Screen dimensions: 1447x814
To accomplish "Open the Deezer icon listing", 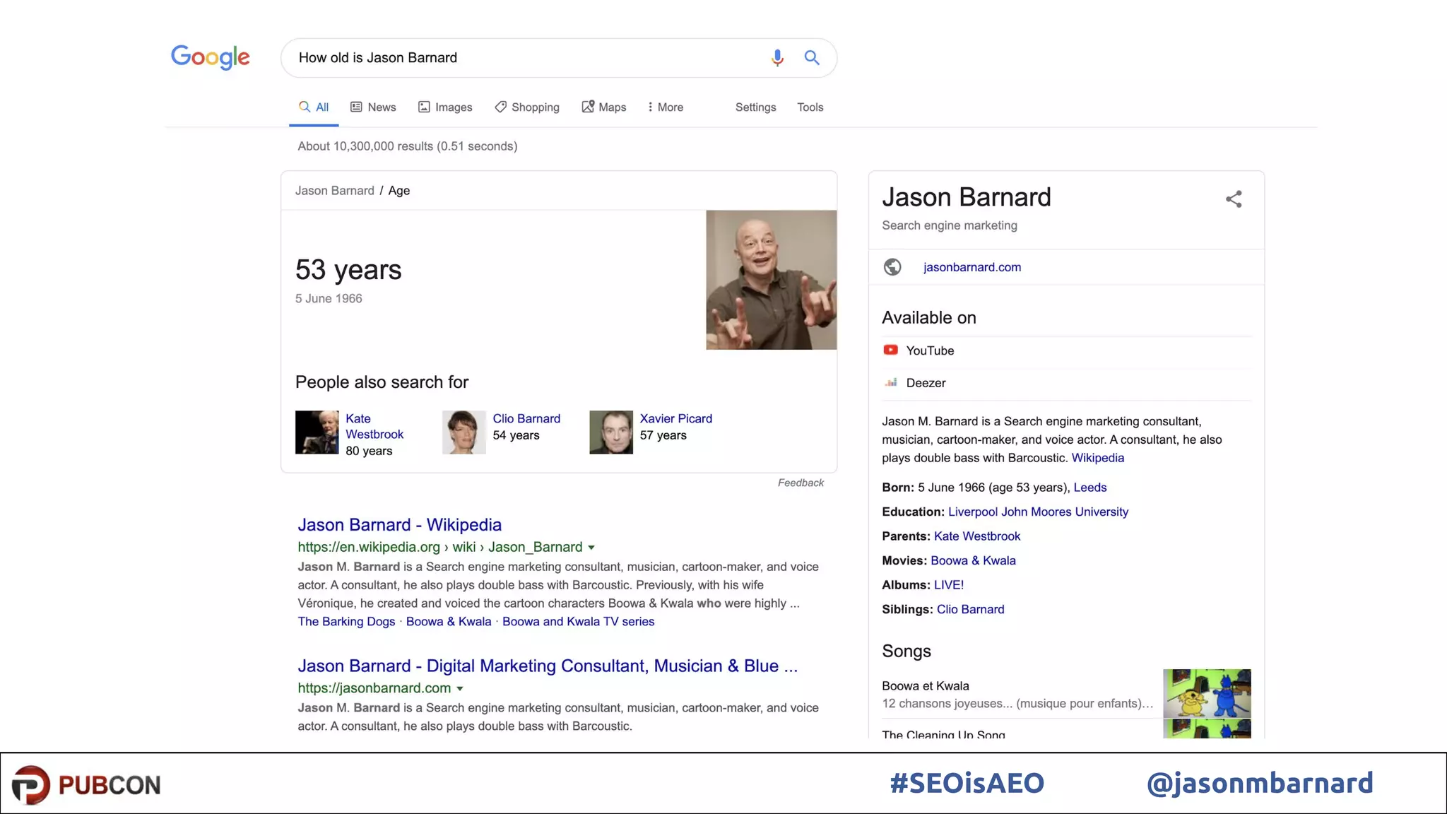I will coord(891,383).
